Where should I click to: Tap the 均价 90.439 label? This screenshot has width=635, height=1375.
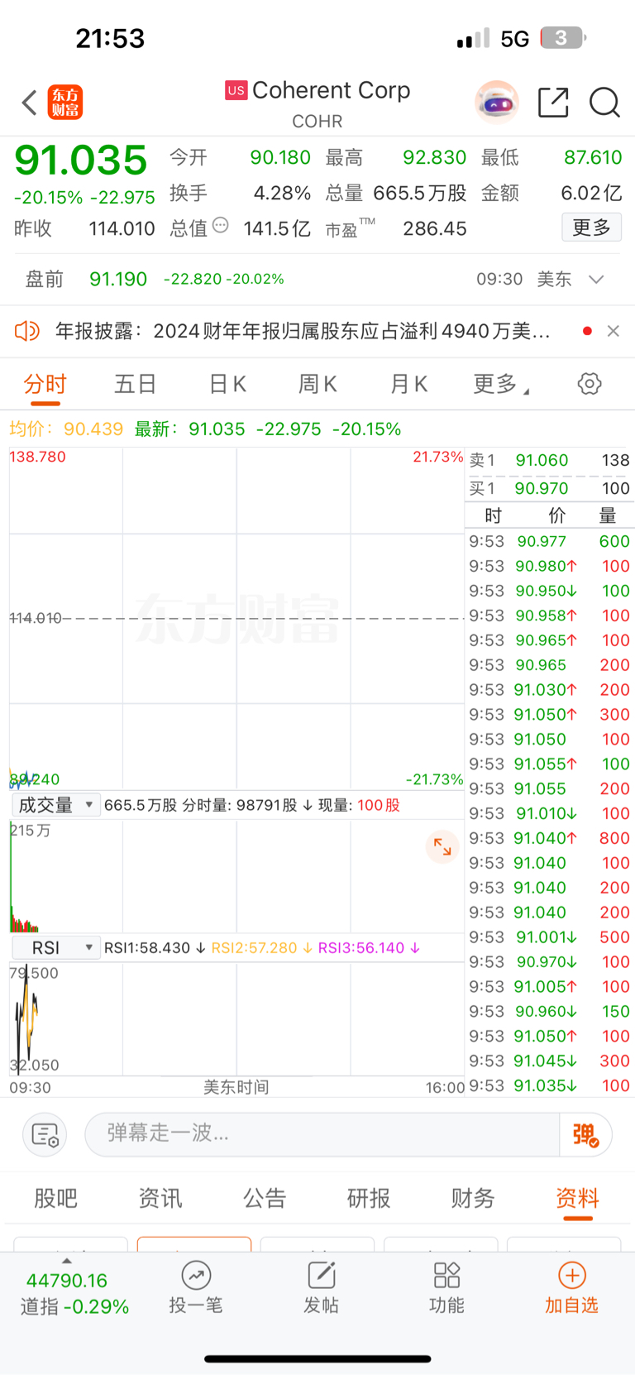coord(66,429)
